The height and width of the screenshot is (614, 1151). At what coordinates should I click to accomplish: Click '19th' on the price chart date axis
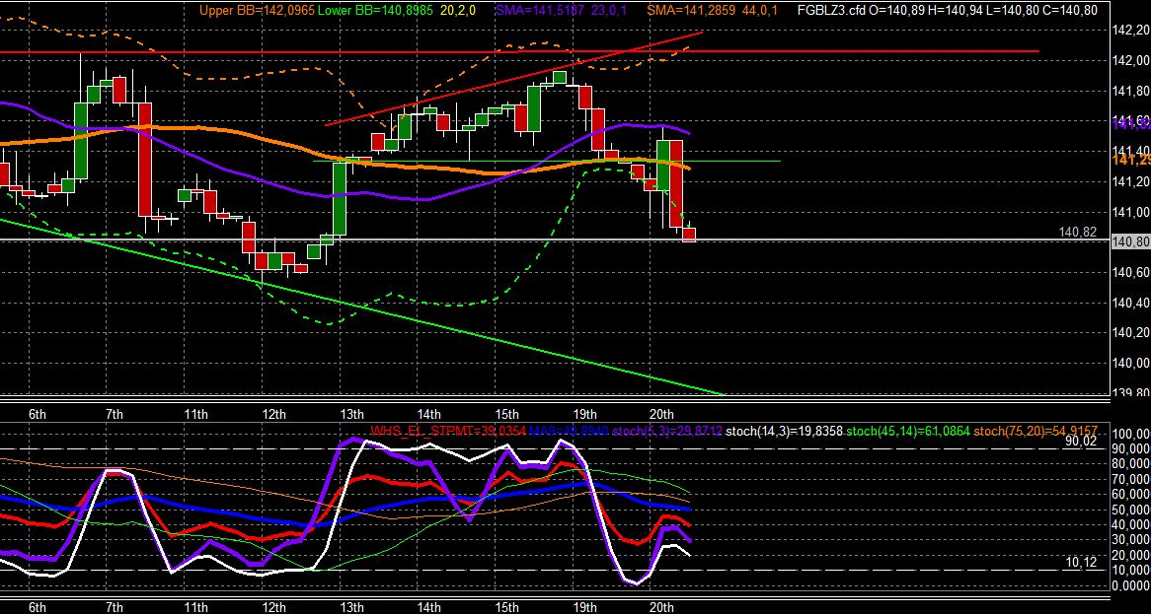click(584, 414)
